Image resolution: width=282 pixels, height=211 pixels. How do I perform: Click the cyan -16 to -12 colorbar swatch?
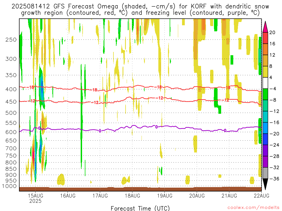[x=265, y=117]
